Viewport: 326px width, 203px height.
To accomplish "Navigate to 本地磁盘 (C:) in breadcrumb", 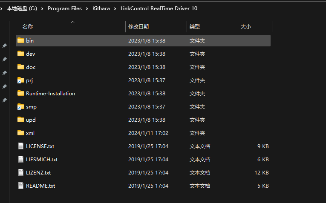I will pos(22,9).
